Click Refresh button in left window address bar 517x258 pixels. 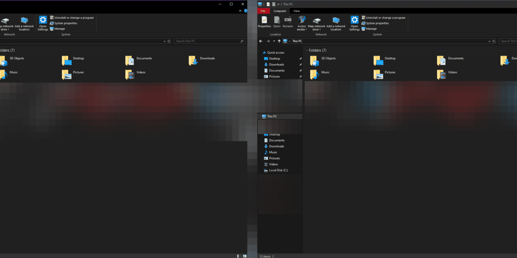(x=169, y=41)
